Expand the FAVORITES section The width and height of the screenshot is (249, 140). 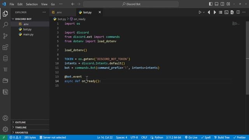pyautogui.click(x=30, y=132)
